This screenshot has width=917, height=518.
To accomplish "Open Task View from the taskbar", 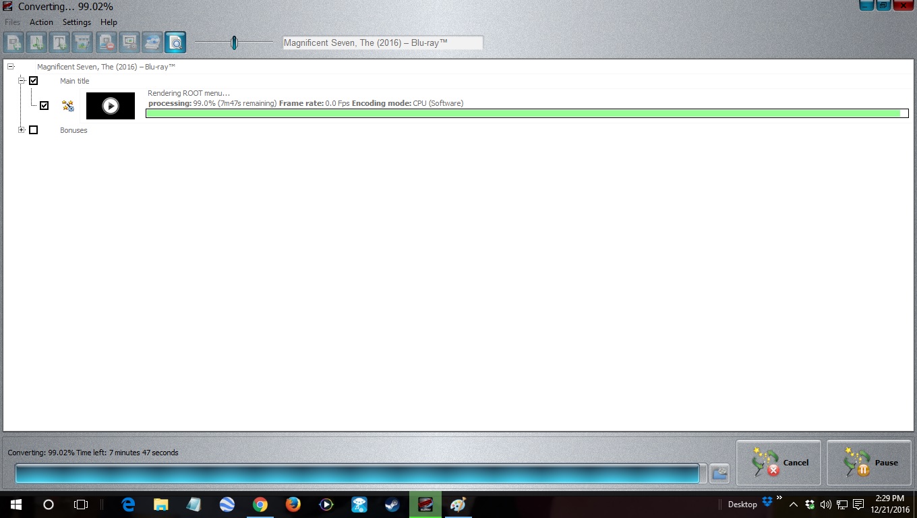I will pyautogui.click(x=81, y=505).
